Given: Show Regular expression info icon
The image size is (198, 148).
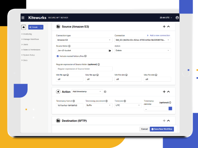Looking at the screenshot, I should pyautogui.click(x=99, y=64).
